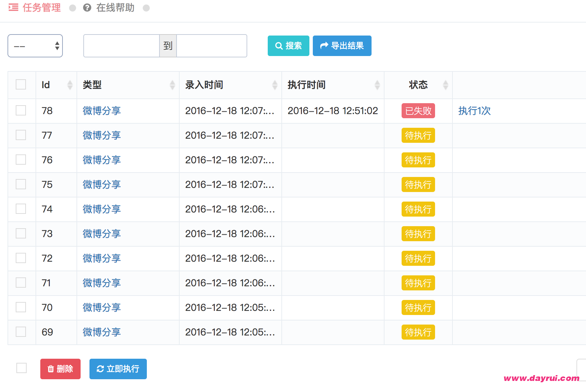
Task: Check the row with Id 76
Action: coord(21,160)
